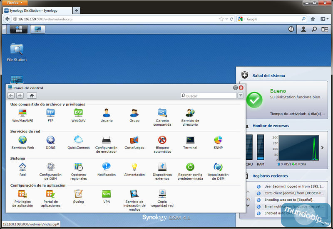Open the Usuario settings

coord(107,115)
